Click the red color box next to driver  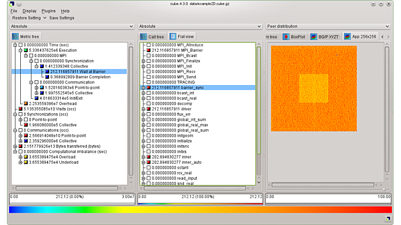pyautogui.click(x=149, y=109)
